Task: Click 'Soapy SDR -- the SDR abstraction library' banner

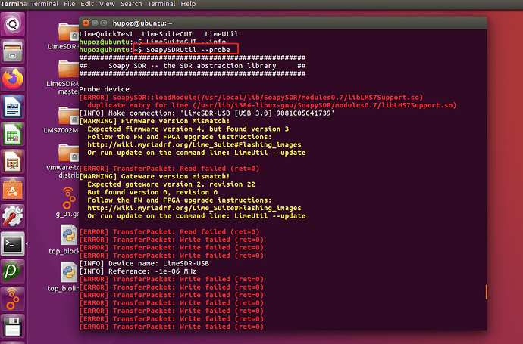Action: coord(193,66)
